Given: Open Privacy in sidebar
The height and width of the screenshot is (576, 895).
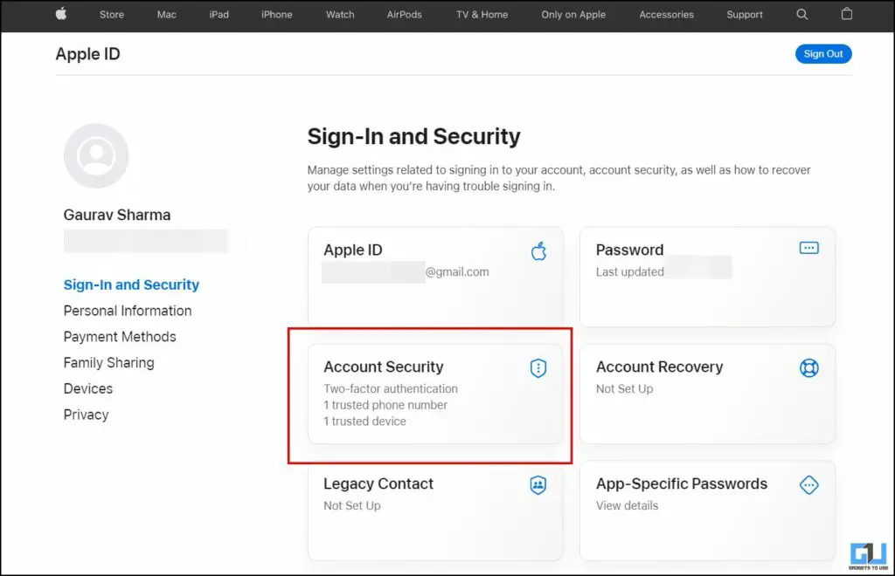Looking at the screenshot, I should [x=87, y=415].
